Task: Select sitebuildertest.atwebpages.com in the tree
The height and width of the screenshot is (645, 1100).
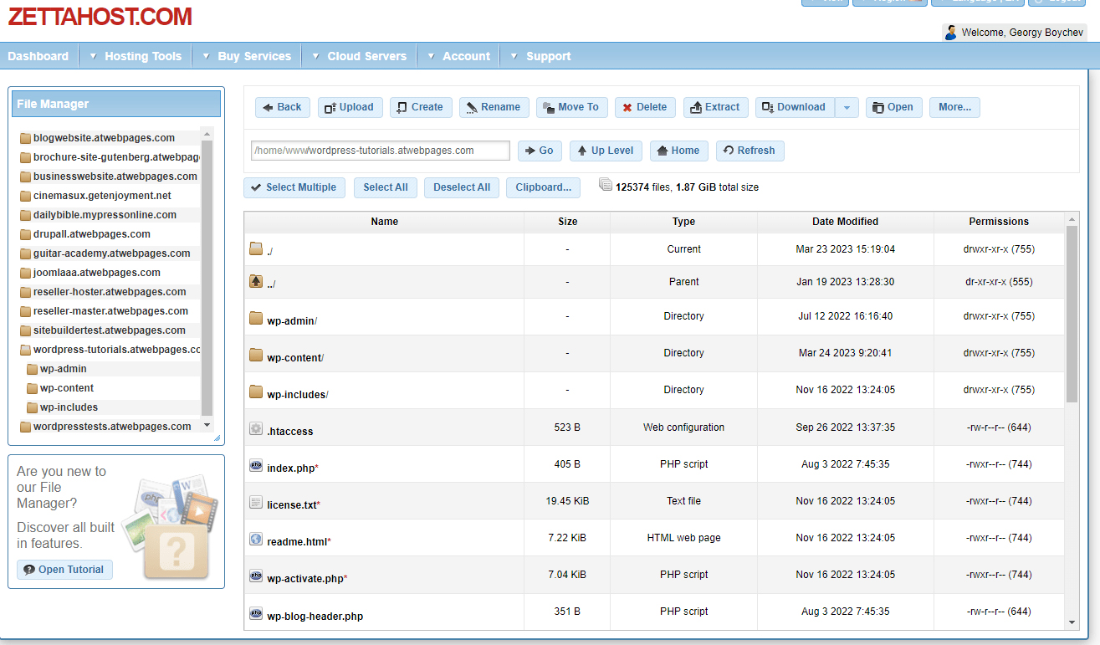Action: [x=110, y=330]
